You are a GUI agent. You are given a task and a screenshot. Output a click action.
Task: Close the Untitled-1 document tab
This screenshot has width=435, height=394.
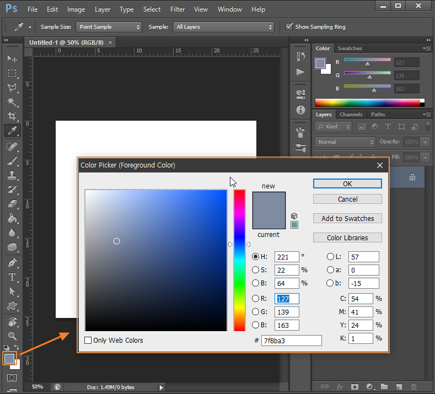pos(110,42)
